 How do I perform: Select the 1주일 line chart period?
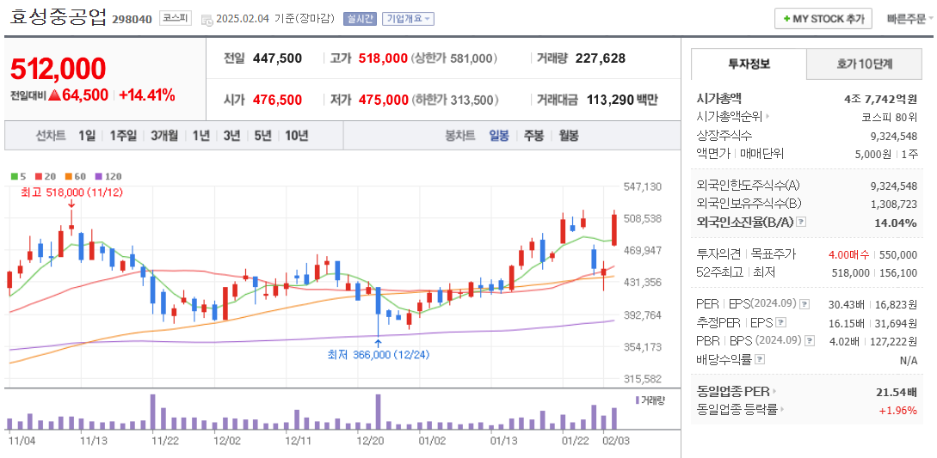tap(124, 136)
